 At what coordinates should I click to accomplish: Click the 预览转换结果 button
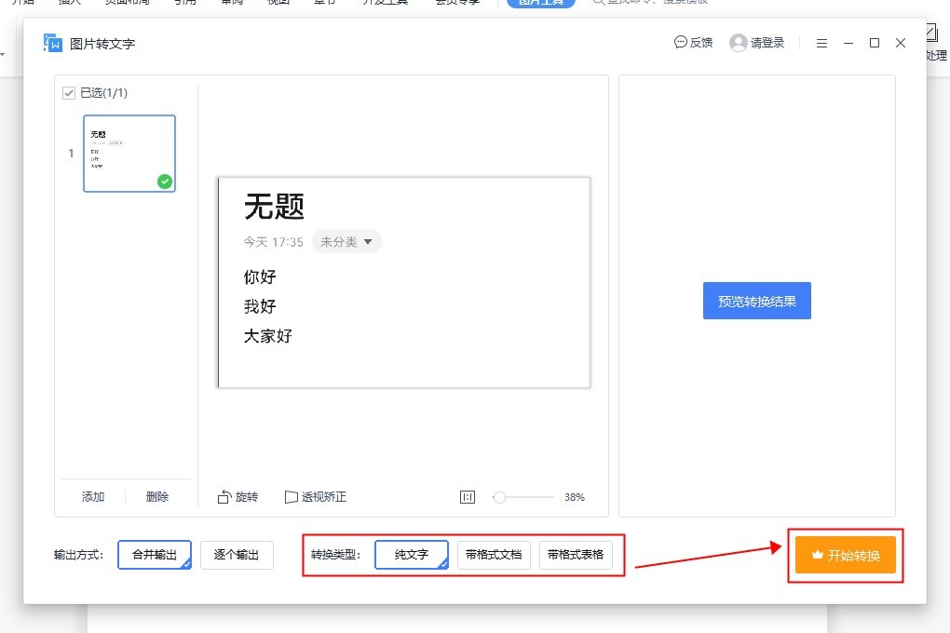click(x=756, y=302)
